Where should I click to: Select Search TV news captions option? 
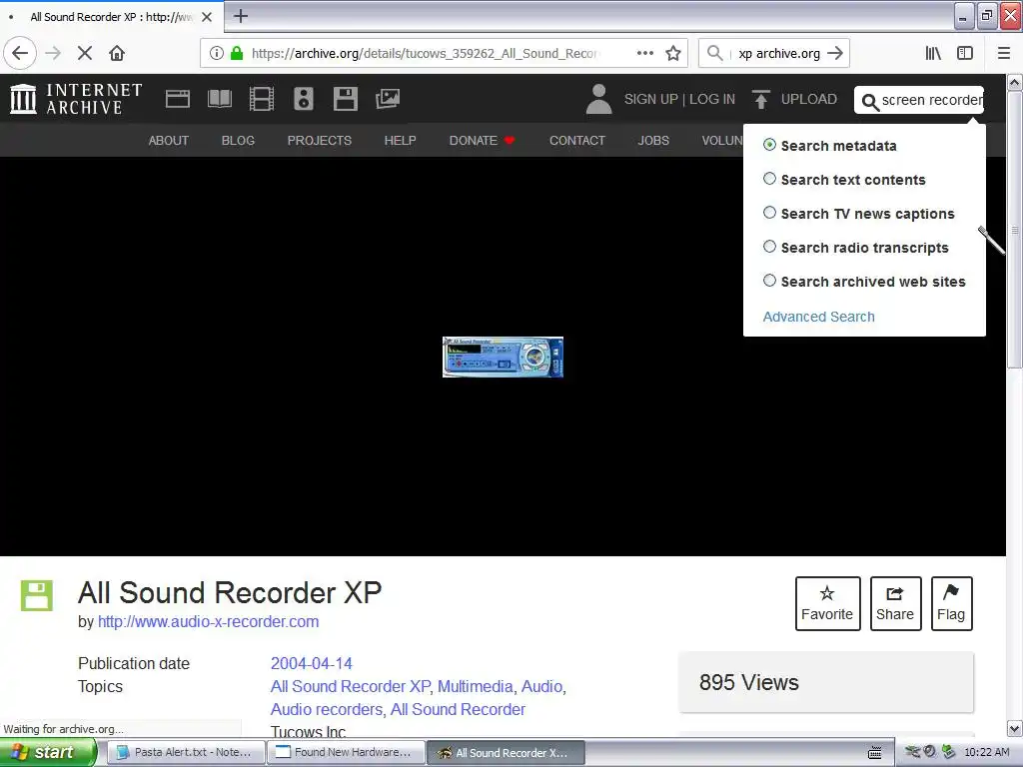770,213
